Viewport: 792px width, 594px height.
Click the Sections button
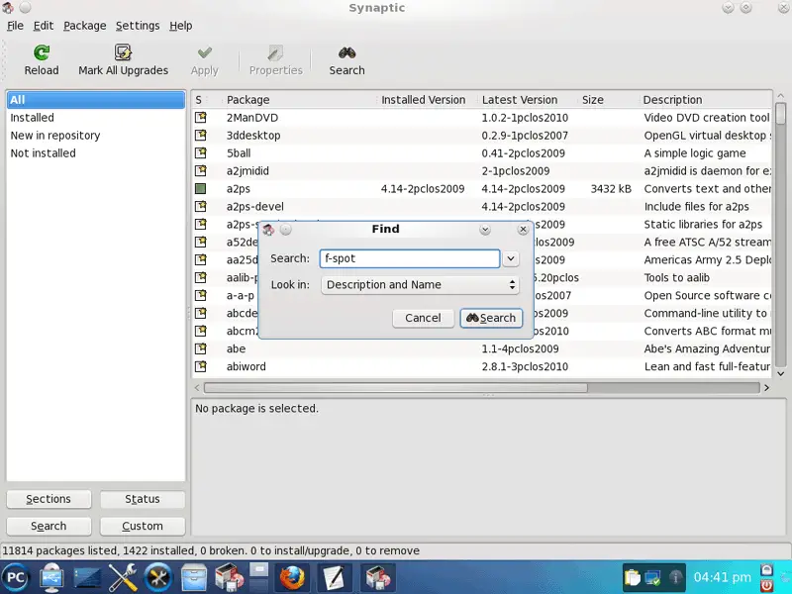(49, 499)
